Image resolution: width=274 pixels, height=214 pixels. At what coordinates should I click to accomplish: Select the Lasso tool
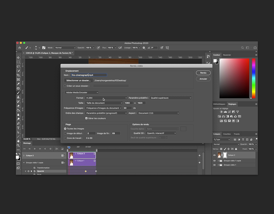[18, 66]
